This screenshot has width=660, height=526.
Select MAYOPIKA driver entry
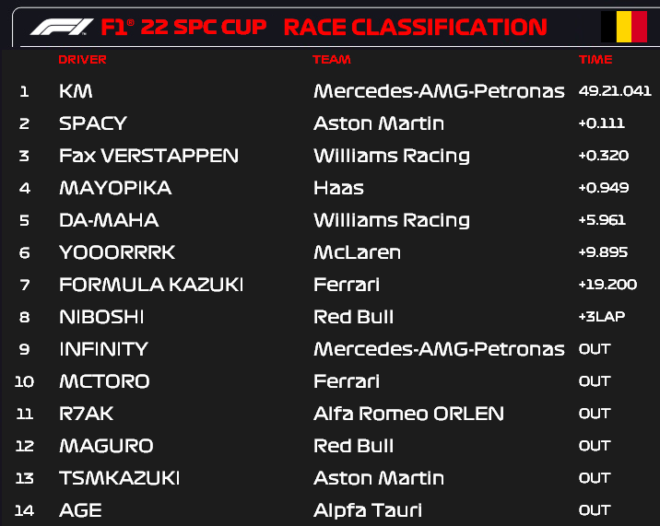115,188
